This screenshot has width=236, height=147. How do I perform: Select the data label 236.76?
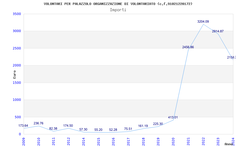pos(38,123)
